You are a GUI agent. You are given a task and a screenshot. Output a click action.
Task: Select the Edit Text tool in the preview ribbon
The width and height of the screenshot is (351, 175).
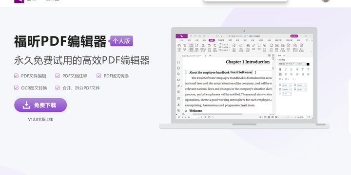(191, 48)
